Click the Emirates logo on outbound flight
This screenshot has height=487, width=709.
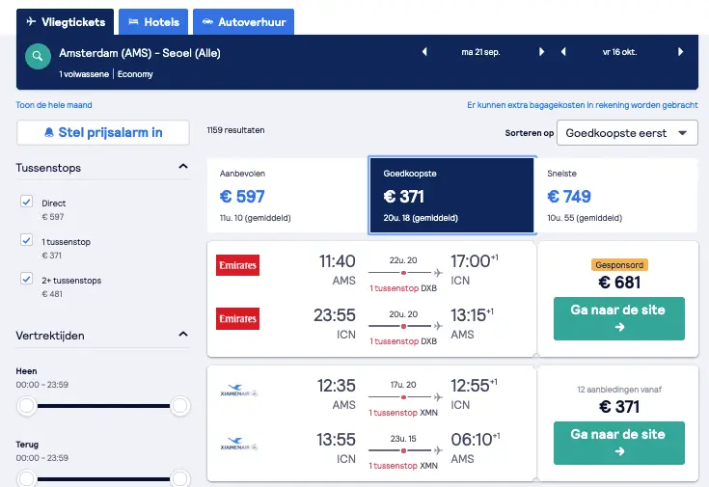(238, 265)
